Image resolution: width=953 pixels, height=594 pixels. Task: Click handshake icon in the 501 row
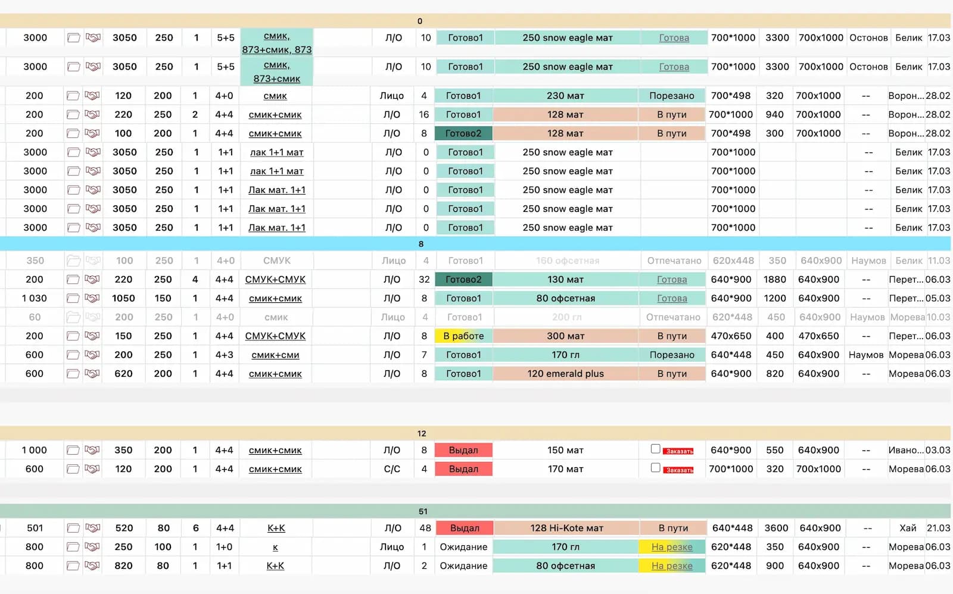click(x=92, y=528)
